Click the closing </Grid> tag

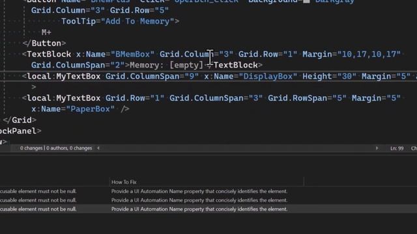pos(20,120)
